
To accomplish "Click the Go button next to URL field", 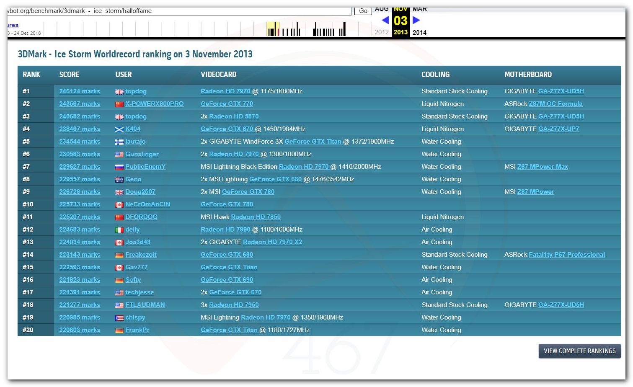I will click(x=363, y=11).
